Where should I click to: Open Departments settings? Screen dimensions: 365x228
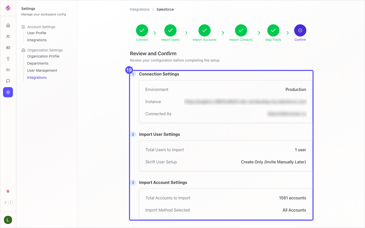tap(38, 63)
